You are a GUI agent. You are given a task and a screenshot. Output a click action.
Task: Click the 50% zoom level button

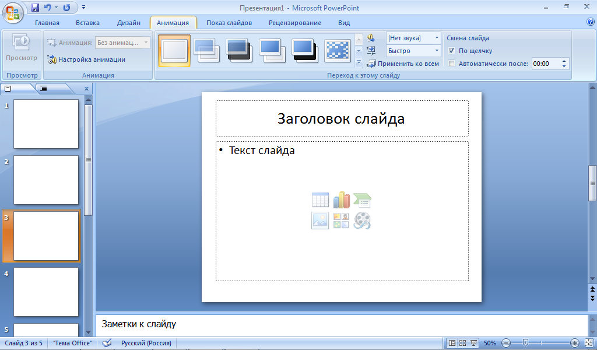tap(490, 343)
